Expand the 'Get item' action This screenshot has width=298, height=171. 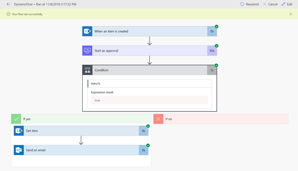coord(81,131)
